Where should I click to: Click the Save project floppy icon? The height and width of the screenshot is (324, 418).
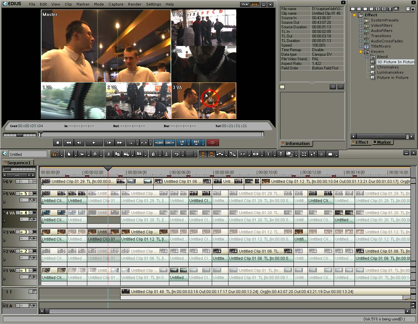pyautogui.click(x=95, y=154)
